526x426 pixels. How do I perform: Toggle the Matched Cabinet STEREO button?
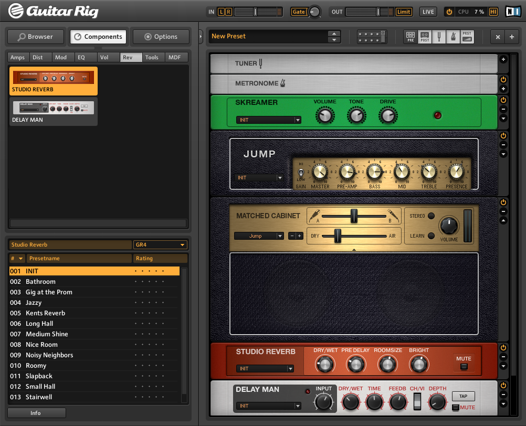pos(431,216)
